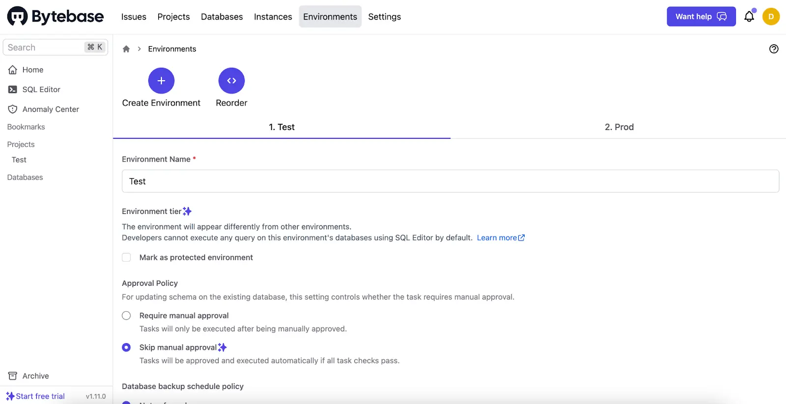Open the Instances menu
This screenshot has height=404, width=786.
click(x=273, y=17)
